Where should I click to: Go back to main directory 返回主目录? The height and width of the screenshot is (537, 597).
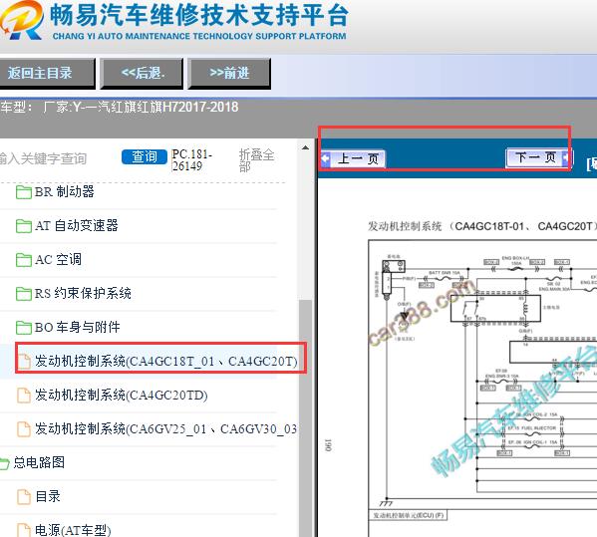pos(47,74)
